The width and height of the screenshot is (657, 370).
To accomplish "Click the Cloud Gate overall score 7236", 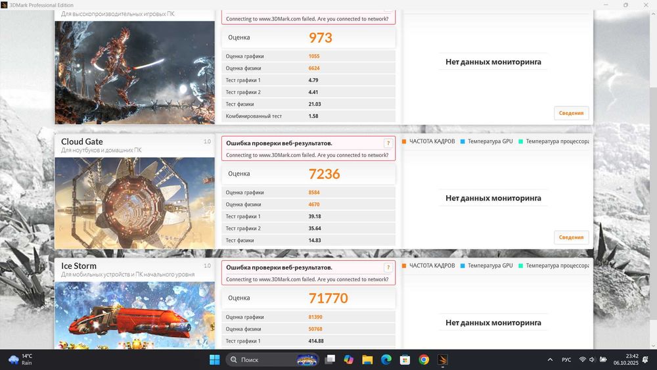I will point(325,174).
